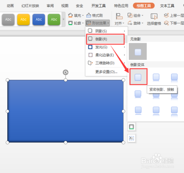The image size is (184, 173).
Task: Select the 文本工具 tab
Action: (x=167, y=6)
